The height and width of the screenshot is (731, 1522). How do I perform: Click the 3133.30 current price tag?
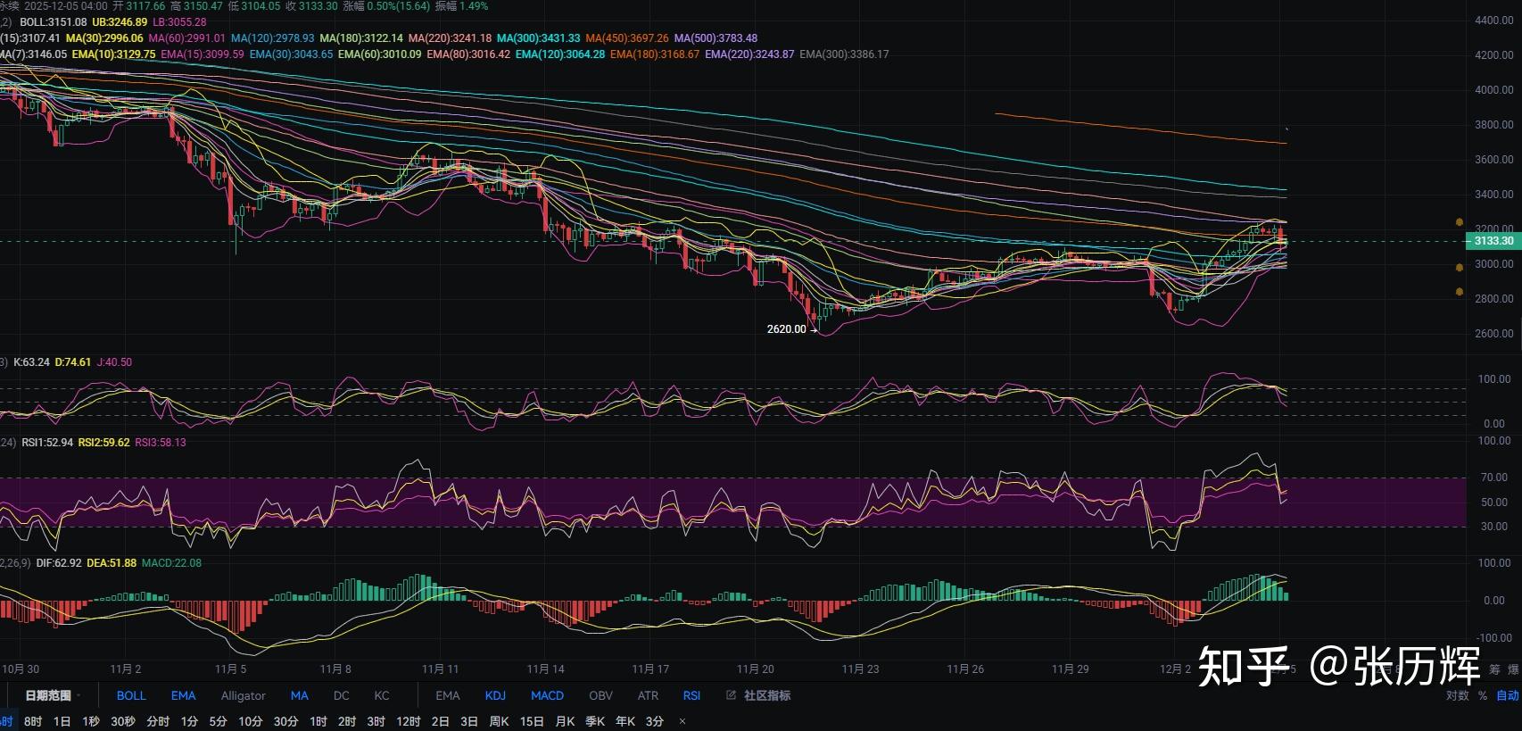click(1493, 241)
